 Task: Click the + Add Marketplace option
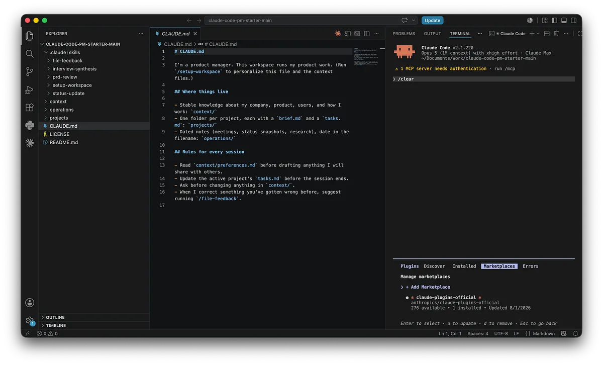(x=428, y=287)
